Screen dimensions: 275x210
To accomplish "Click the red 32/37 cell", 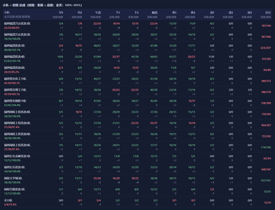I will click(116, 56).
